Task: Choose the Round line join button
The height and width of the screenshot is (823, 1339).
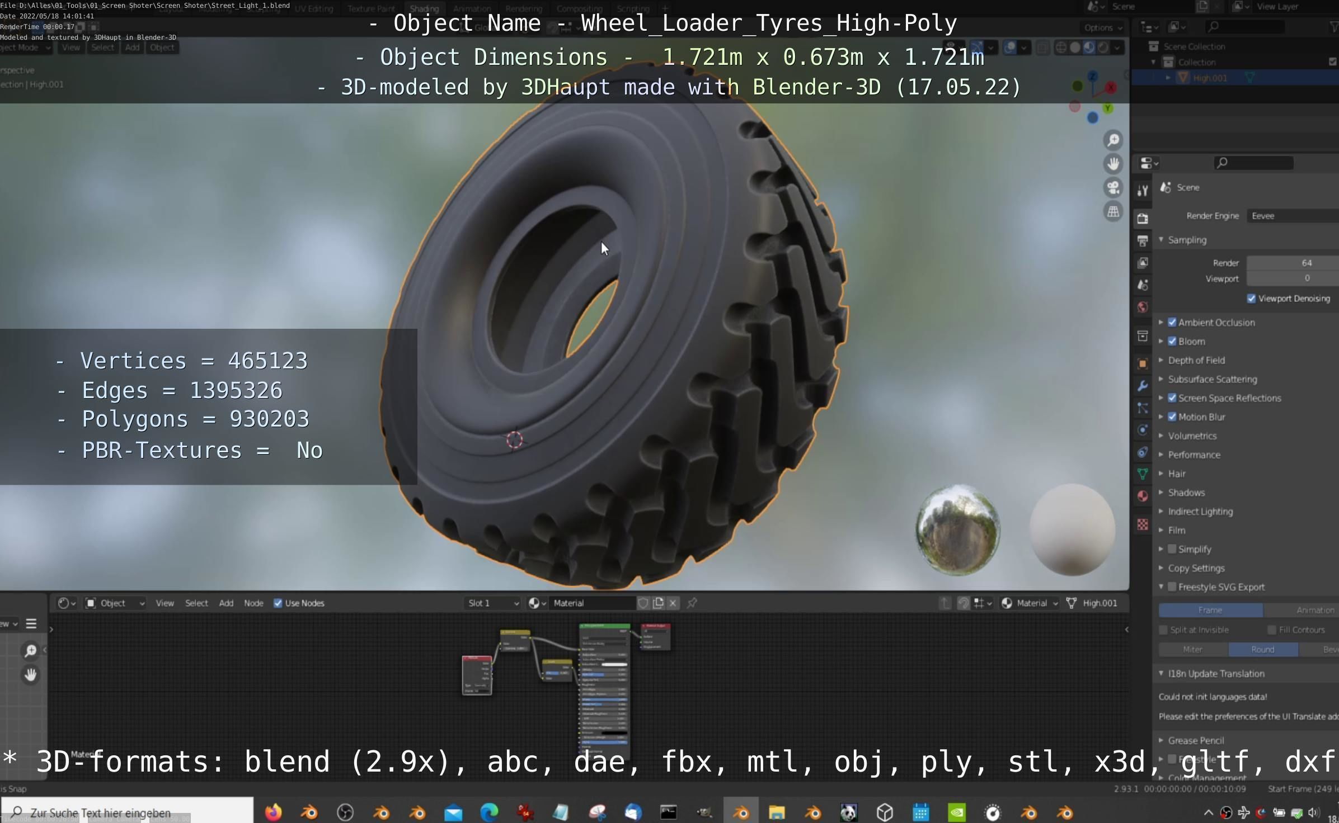Action: point(1263,649)
